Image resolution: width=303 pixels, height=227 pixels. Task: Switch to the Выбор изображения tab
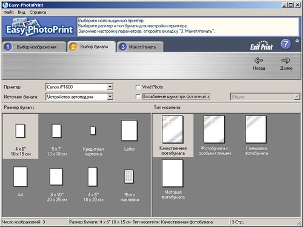(x=34, y=47)
